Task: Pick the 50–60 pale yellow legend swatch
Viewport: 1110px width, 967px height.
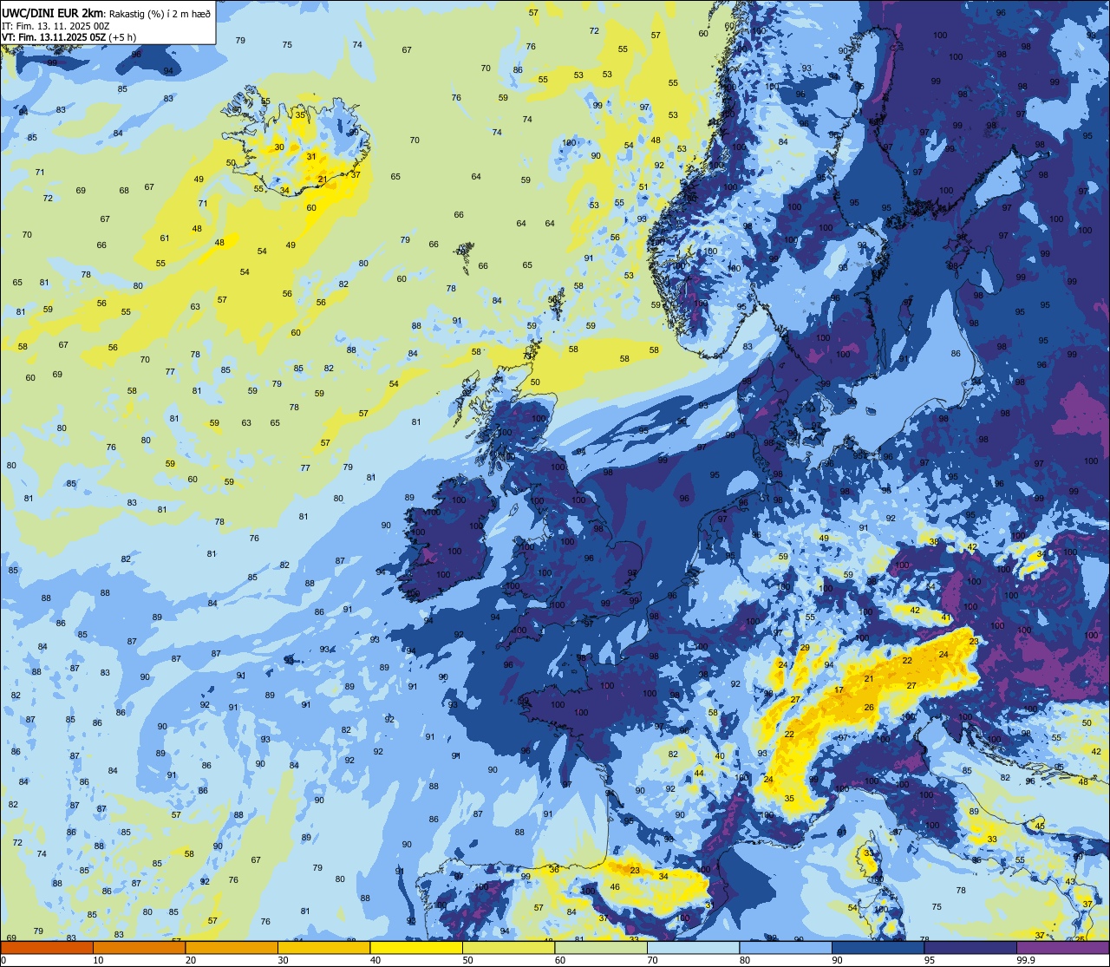Action: (508, 947)
